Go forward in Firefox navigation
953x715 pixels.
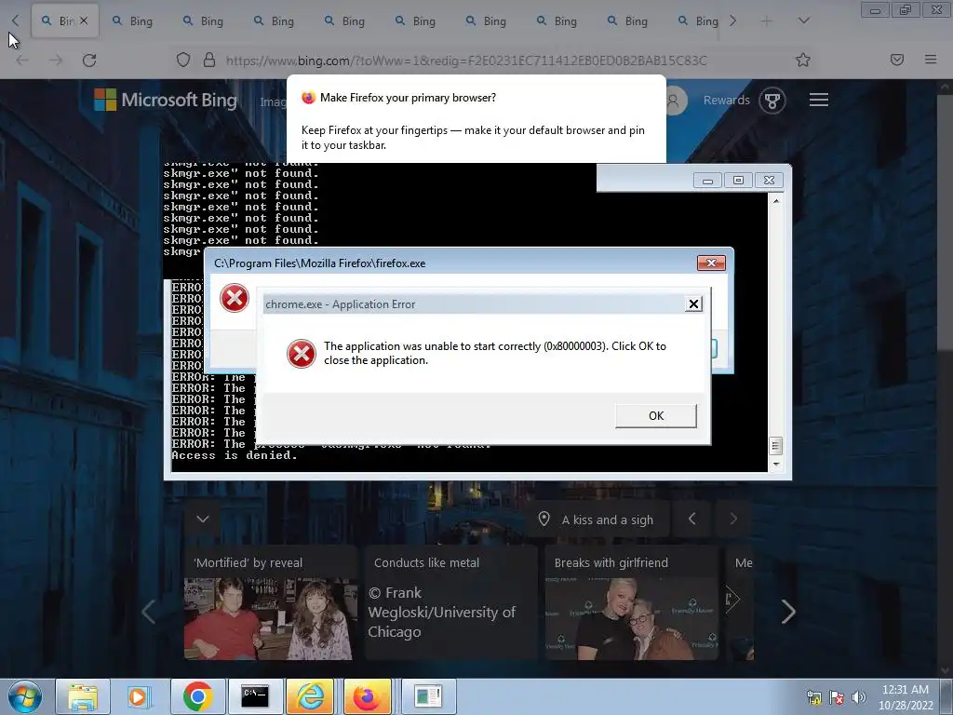56,61
